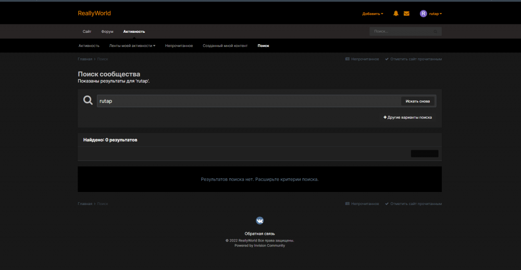Click the rutap user avatar
This screenshot has height=270, width=521.
423,14
